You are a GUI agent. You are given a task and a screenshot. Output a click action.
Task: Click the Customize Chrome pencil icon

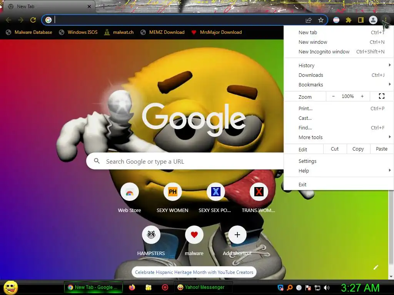(376, 267)
